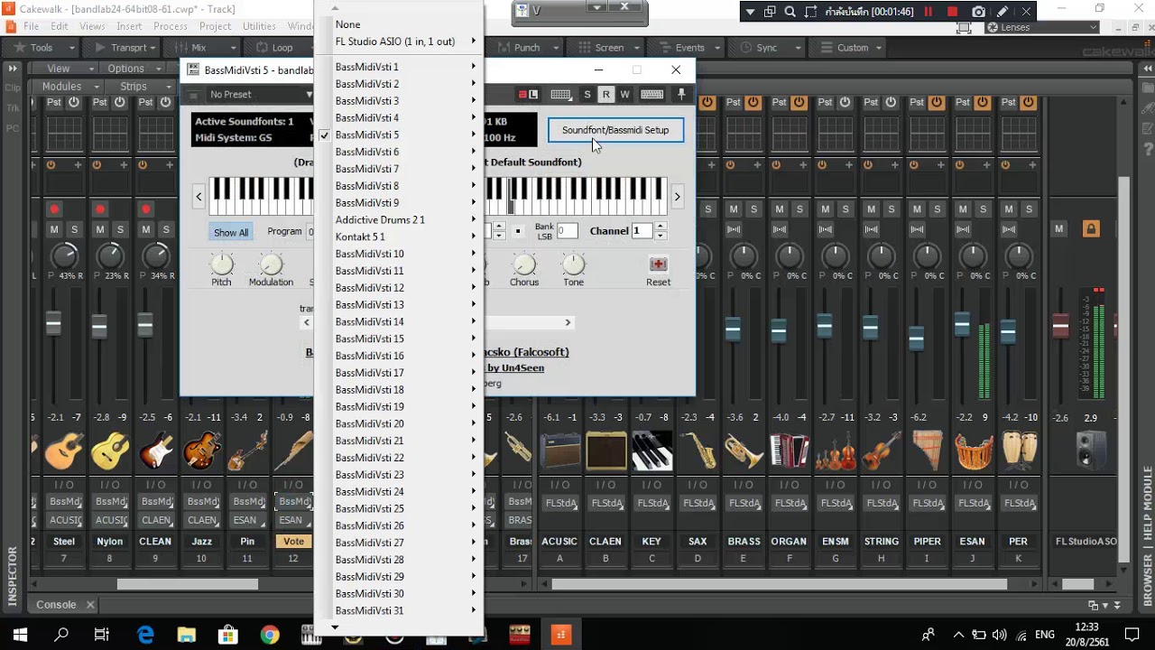
Task: Click the Show All button
Action: click(231, 233)
